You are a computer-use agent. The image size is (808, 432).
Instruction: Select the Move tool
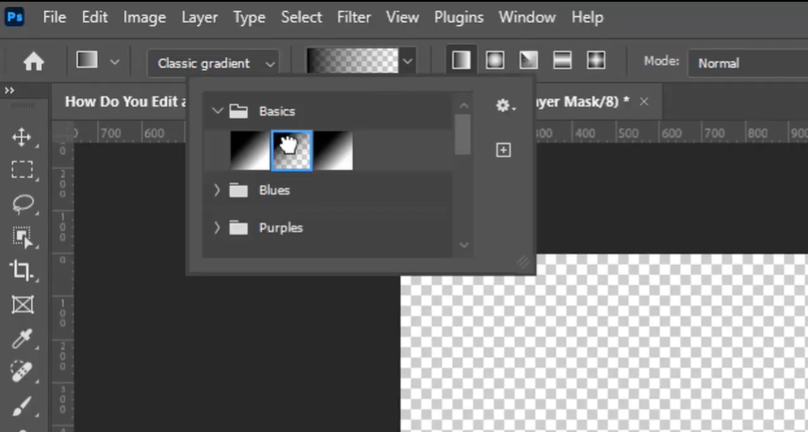[x=21, y=138]
